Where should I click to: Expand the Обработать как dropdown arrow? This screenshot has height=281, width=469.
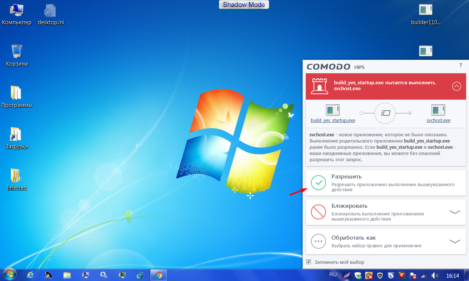(x=455, y=241)
